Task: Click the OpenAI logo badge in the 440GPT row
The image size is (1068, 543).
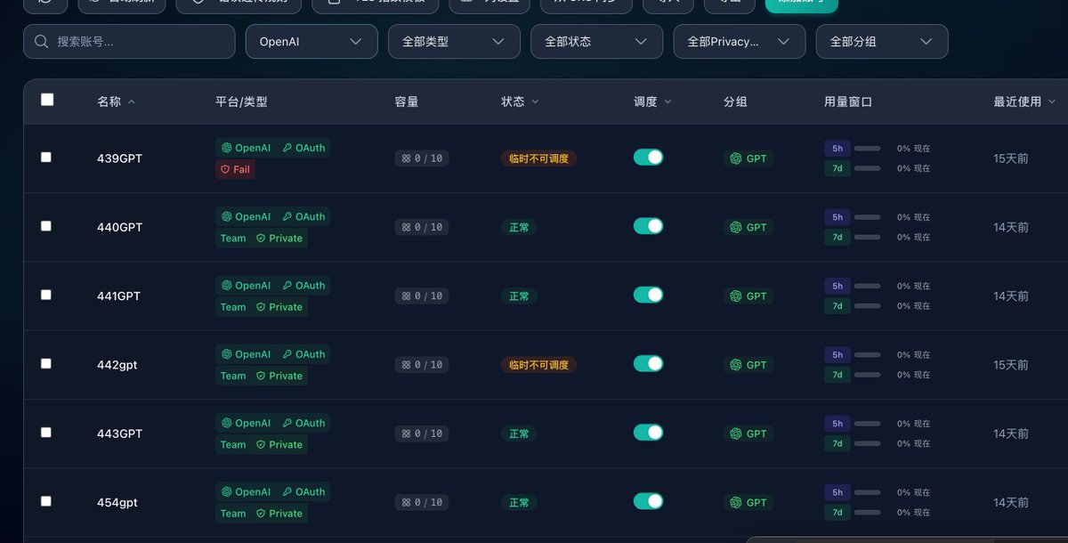Action: click(x=246, y=216)
